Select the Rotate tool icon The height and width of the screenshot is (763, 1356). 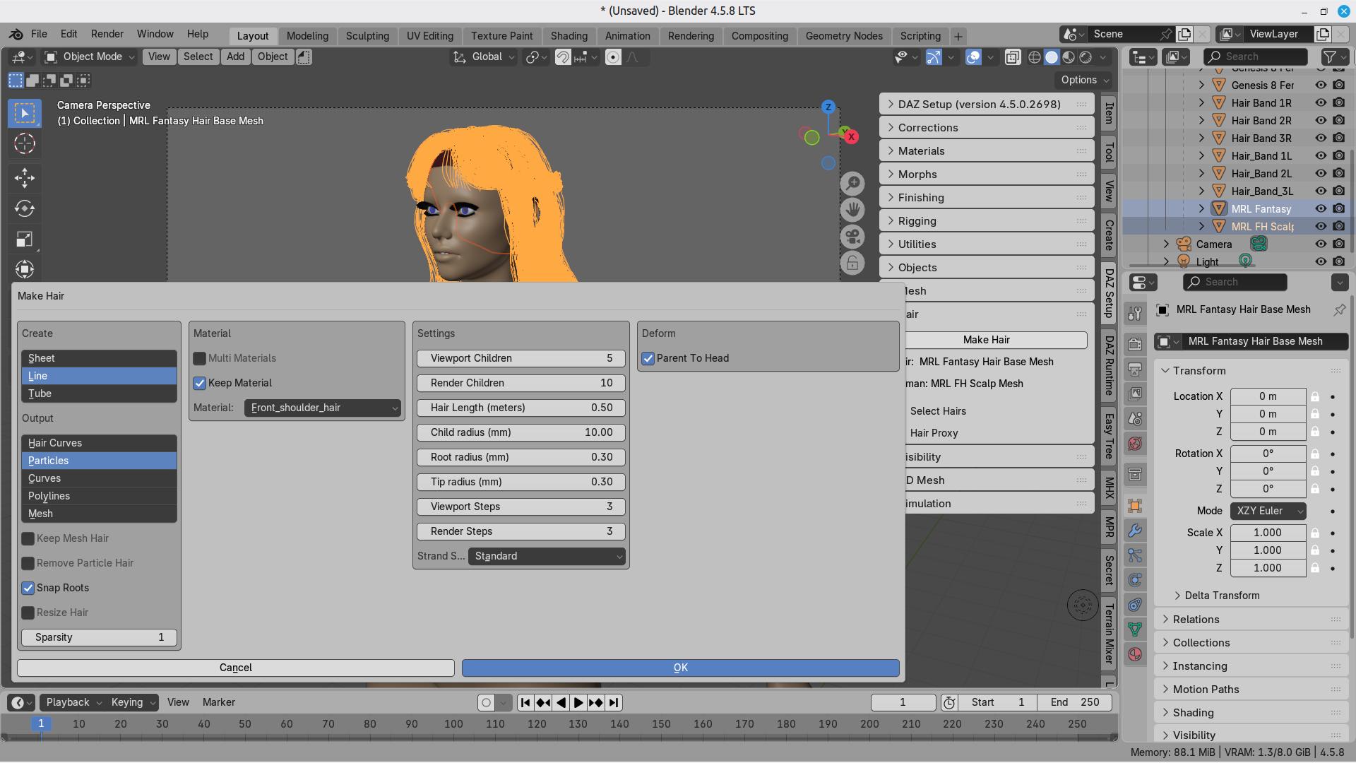pos(24,208)
